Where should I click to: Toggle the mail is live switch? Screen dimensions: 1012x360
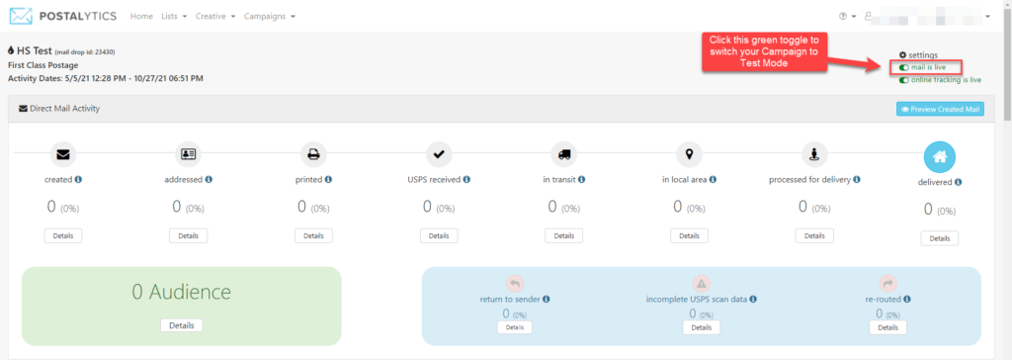tap(904, 67)
